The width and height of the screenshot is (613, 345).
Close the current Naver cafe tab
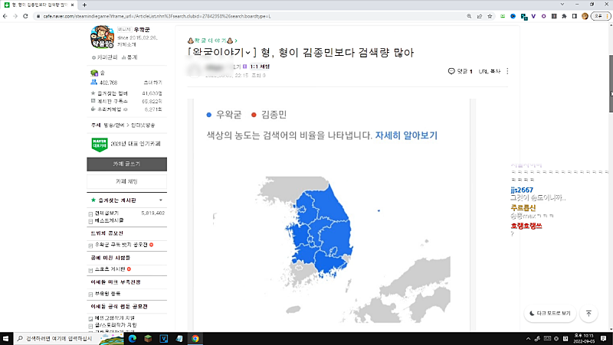pos(72,5)
